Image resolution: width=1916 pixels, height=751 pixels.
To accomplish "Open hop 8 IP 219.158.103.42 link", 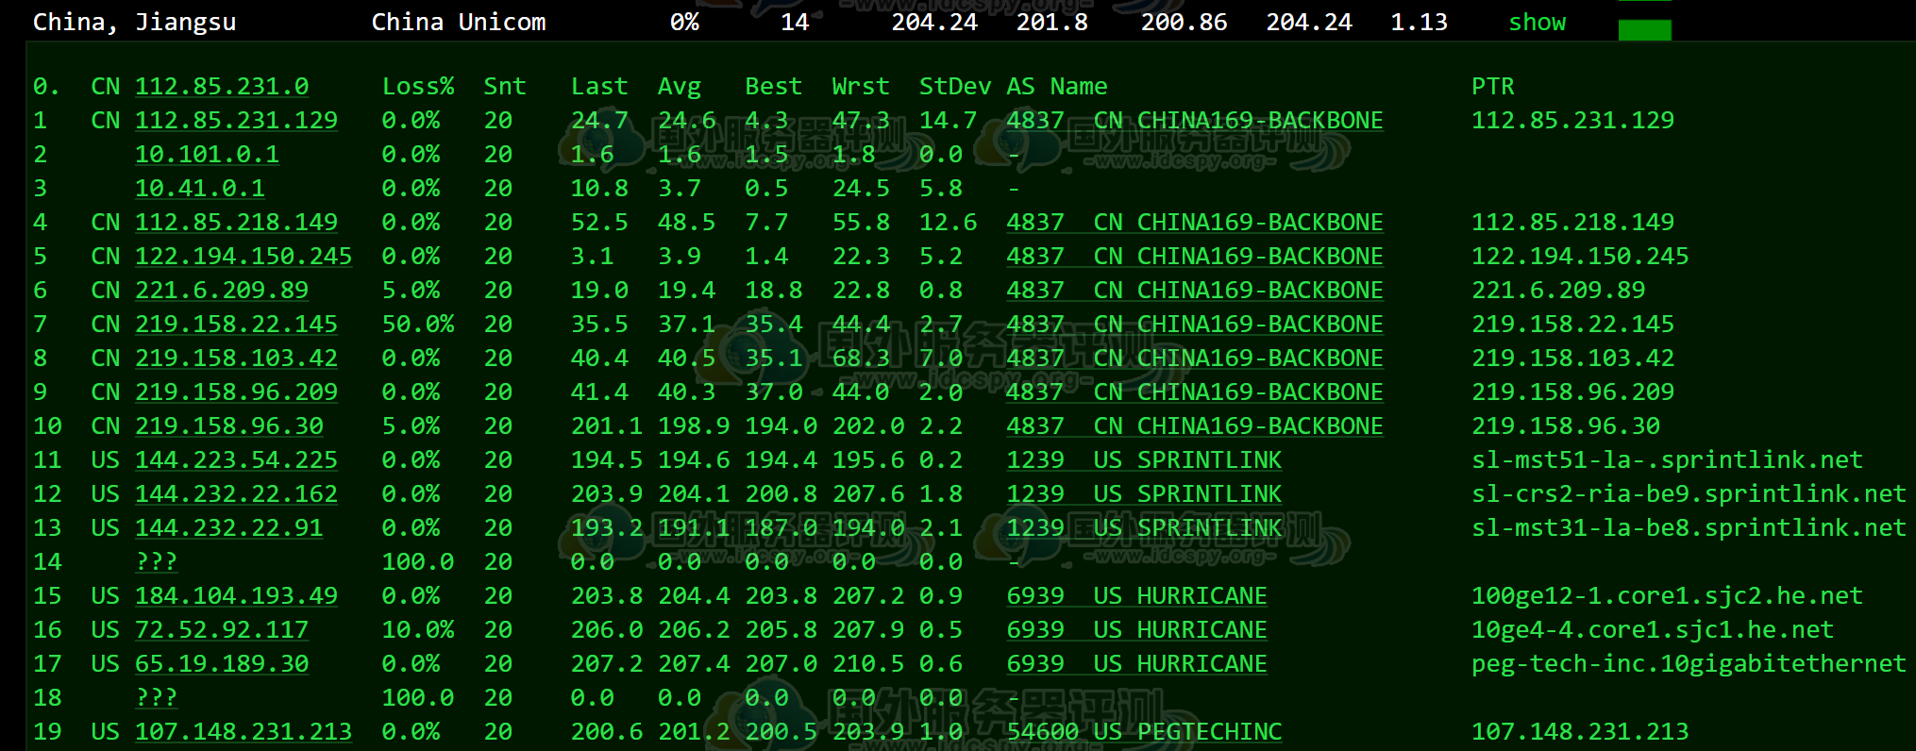I will click(236, 358).
